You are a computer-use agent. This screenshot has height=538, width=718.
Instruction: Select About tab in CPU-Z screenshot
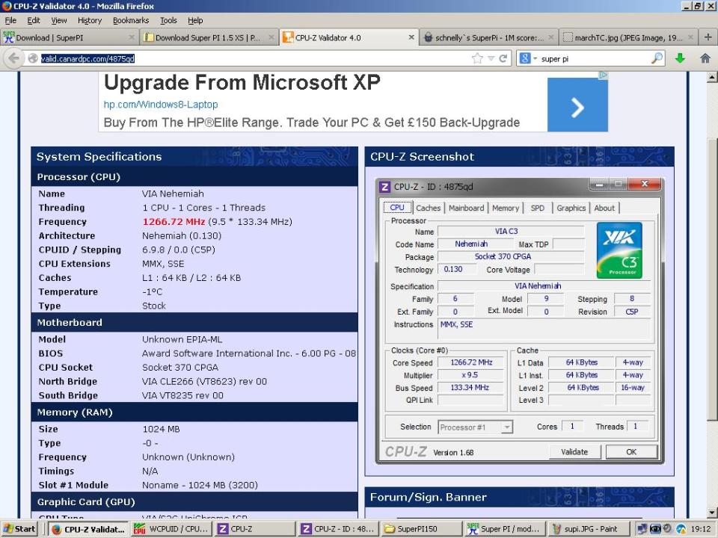point(604,208)
